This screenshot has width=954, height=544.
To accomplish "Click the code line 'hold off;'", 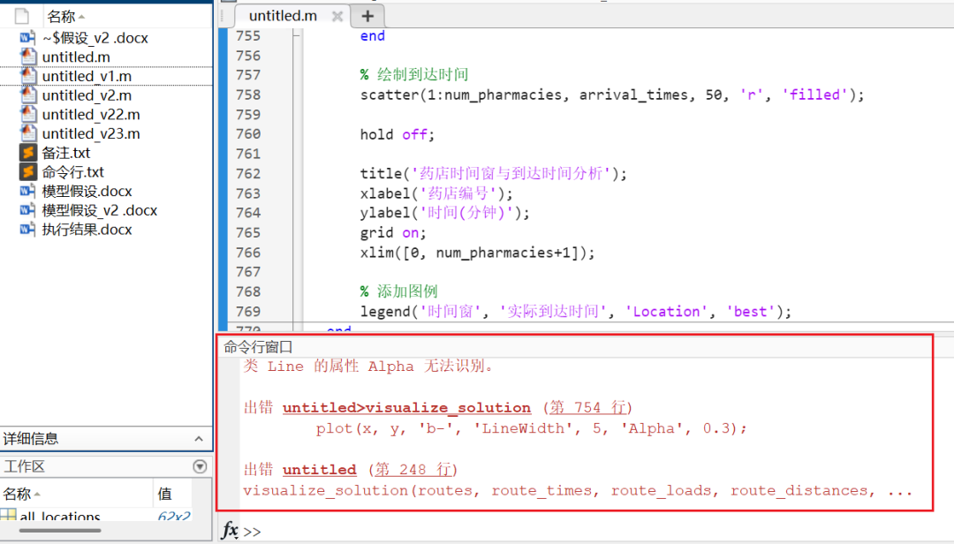I will (397, 134).
